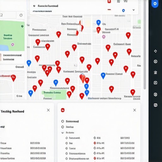This screenshot has width=162, height=162.
Task: Collapse the chevron section below the top two radios
Action: tap(63, 133)
